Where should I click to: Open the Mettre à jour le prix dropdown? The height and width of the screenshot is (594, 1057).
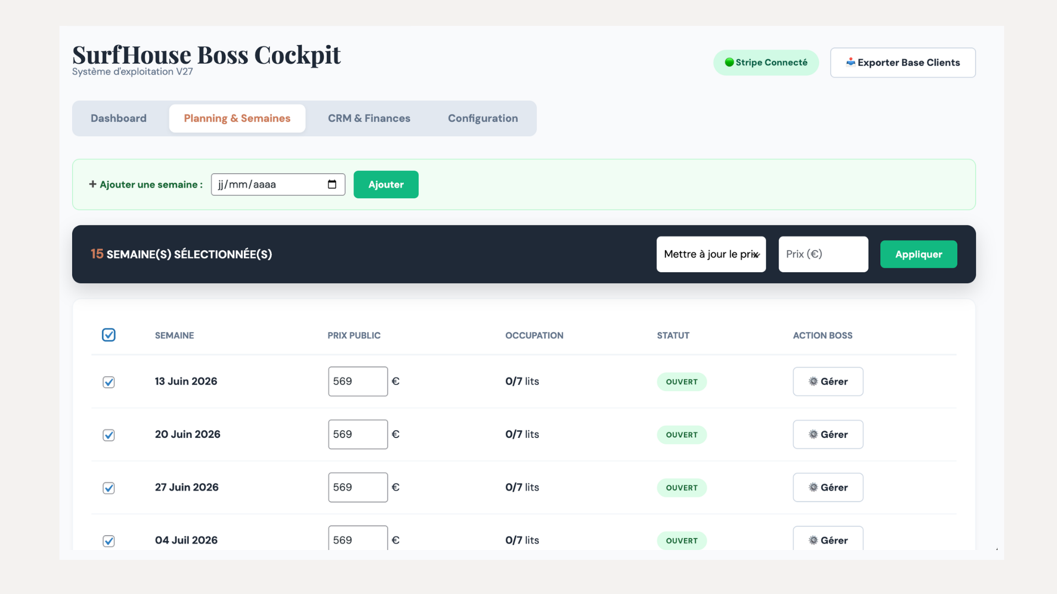tap(711, 254)
